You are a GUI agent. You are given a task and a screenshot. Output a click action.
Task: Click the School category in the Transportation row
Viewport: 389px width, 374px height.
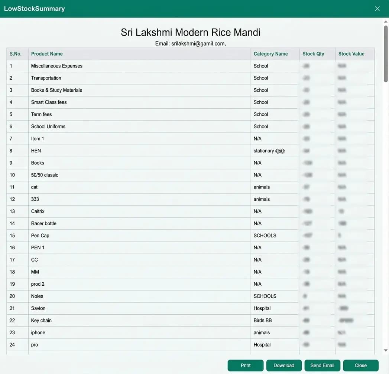click(275, 78)
